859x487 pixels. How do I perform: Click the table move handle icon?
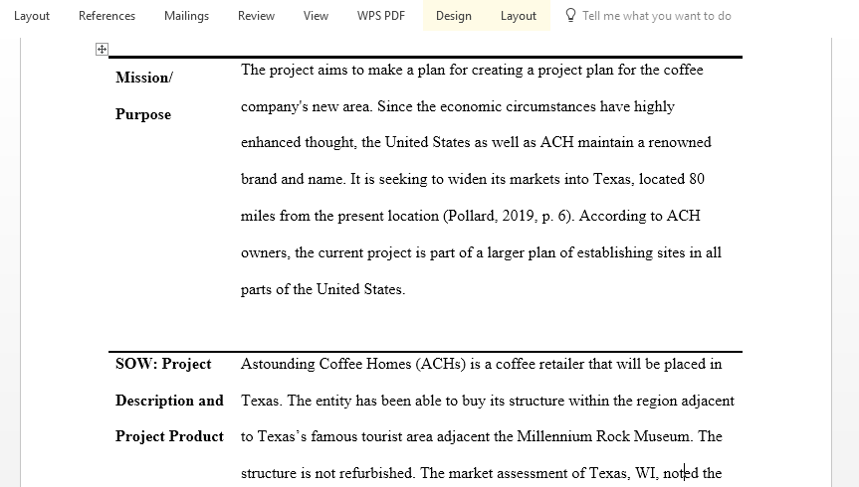pyautogui.click(x=102, y=50)
